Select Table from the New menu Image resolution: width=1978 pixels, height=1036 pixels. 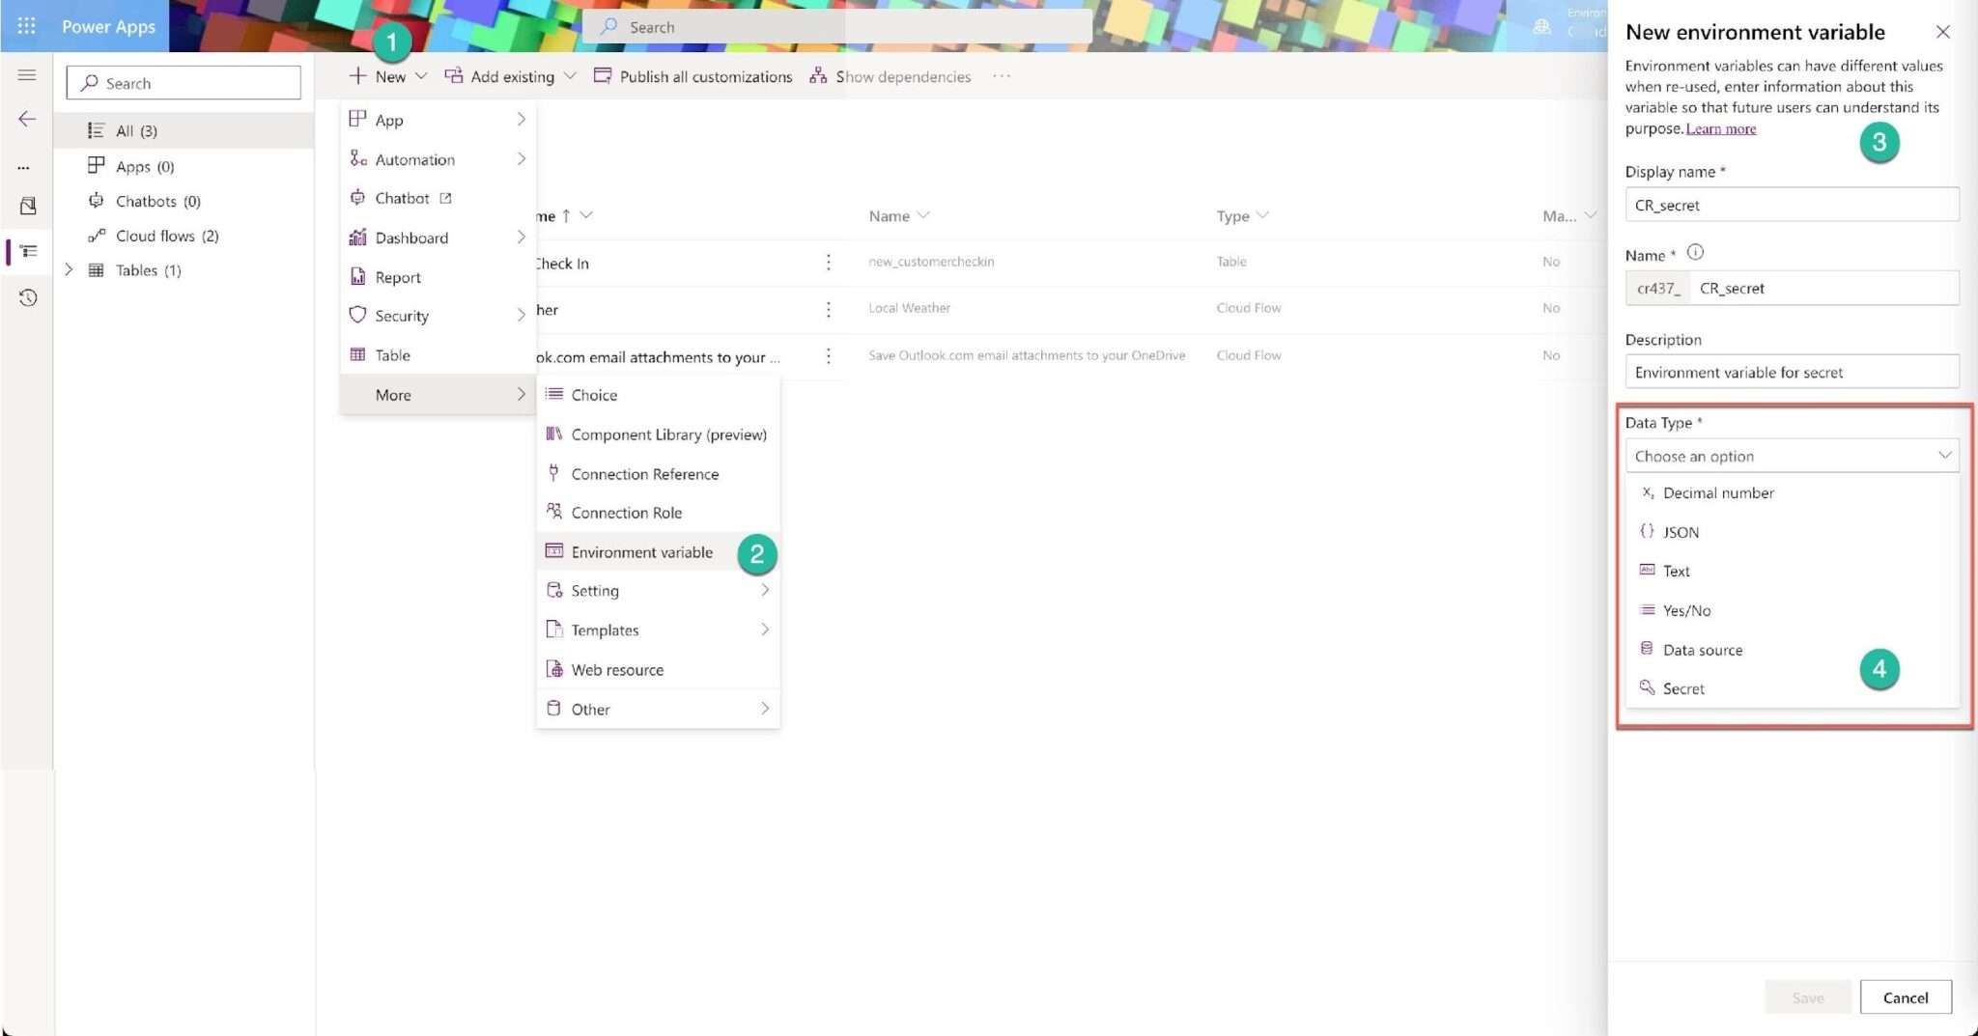click(x=438, y=355)
